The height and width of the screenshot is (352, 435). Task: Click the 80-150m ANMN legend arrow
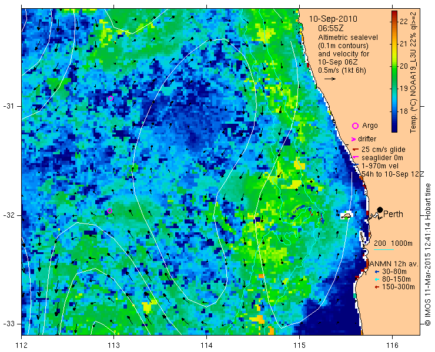[377, 279]
